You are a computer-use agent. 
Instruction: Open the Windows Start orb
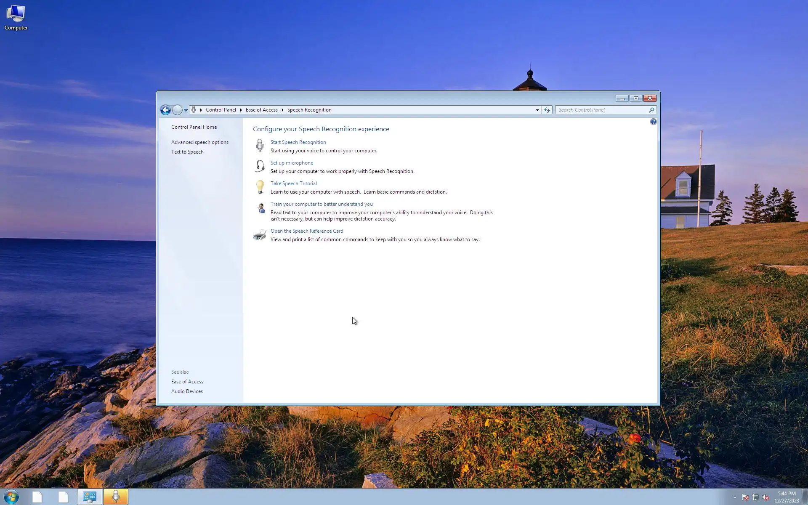[x=11, y=497]
